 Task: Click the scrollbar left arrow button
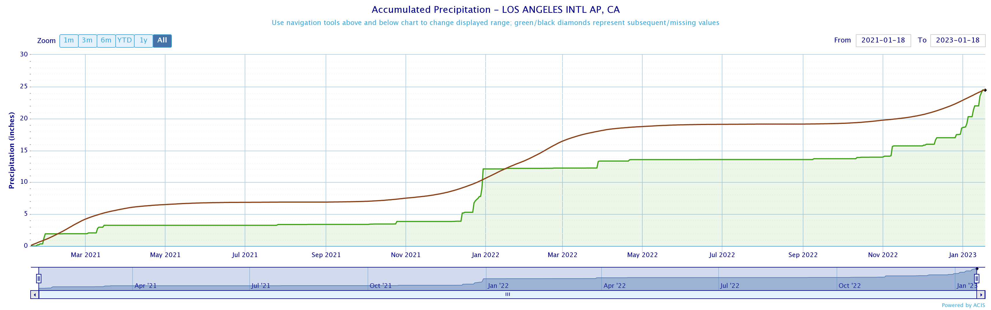click(35, 295)
